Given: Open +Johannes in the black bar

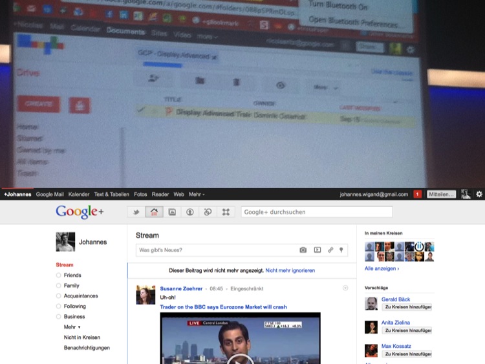Looking at the screenshot, I should 17,194.
